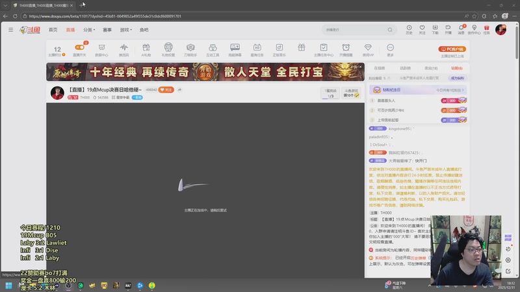This screenshot has width=520, height=292.
Task: Click the clock icon on chat sidebar
Action: (508, 249)
